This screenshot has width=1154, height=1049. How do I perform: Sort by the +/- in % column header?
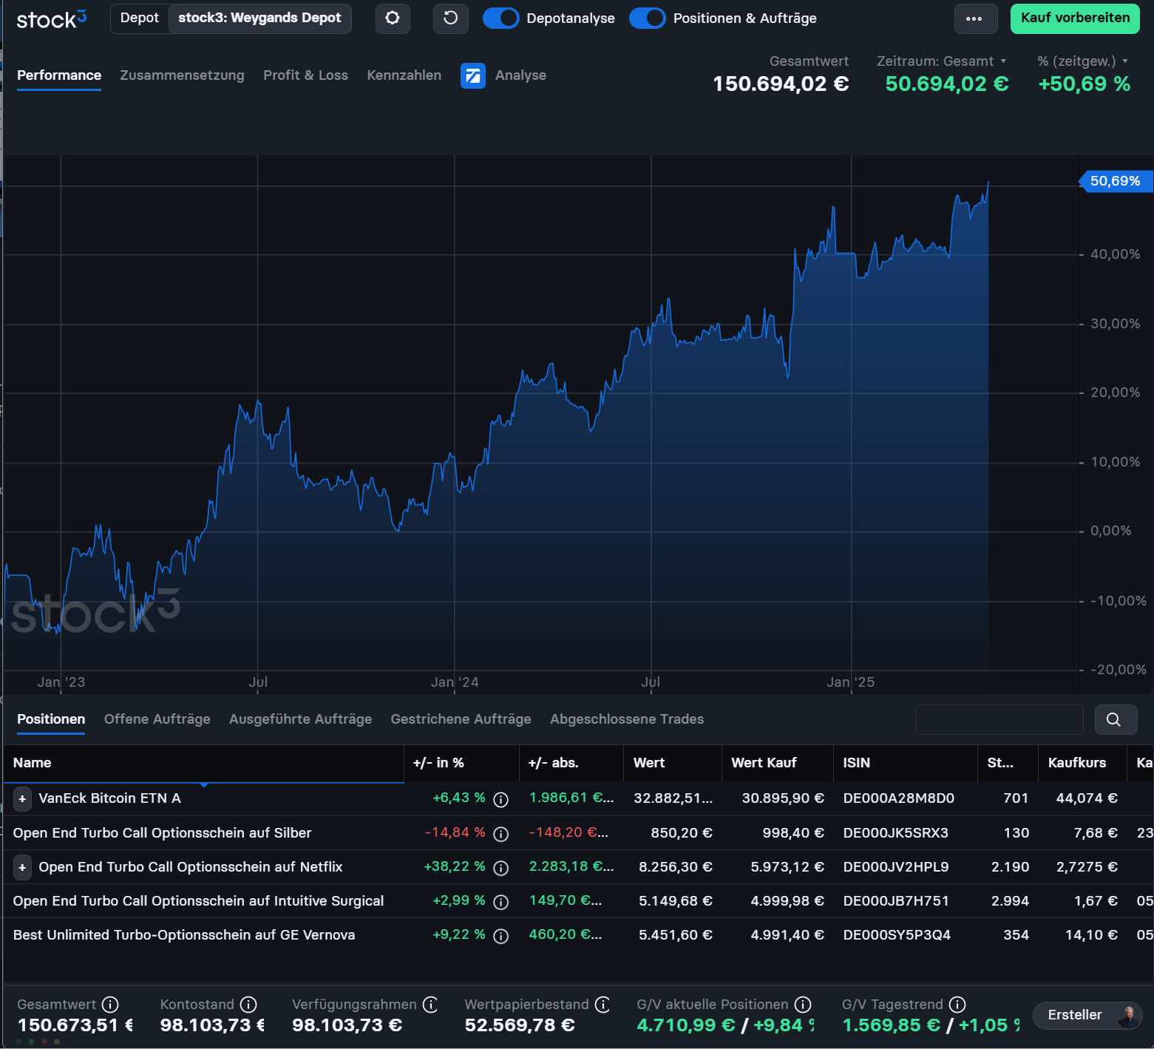tap(461, 763)
